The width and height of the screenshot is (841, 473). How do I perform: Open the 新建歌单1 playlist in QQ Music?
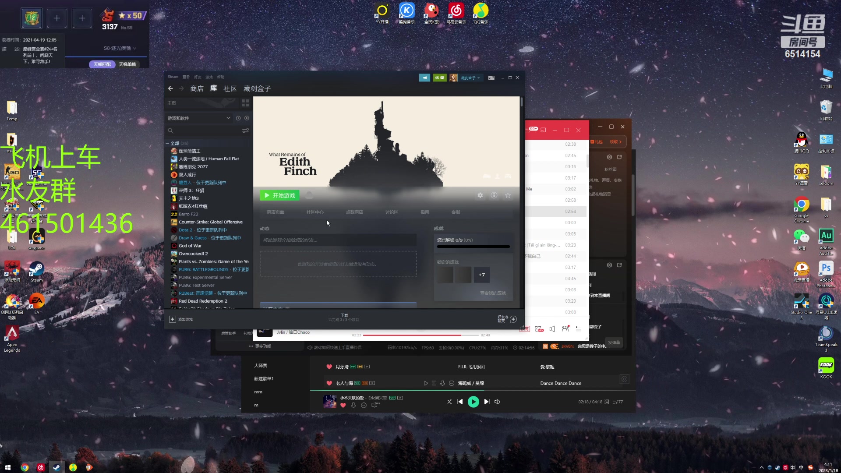[264, 379]
